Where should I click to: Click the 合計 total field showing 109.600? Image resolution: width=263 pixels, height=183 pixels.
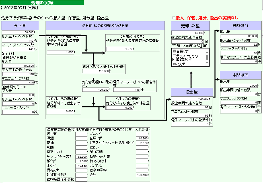point(142,175)
